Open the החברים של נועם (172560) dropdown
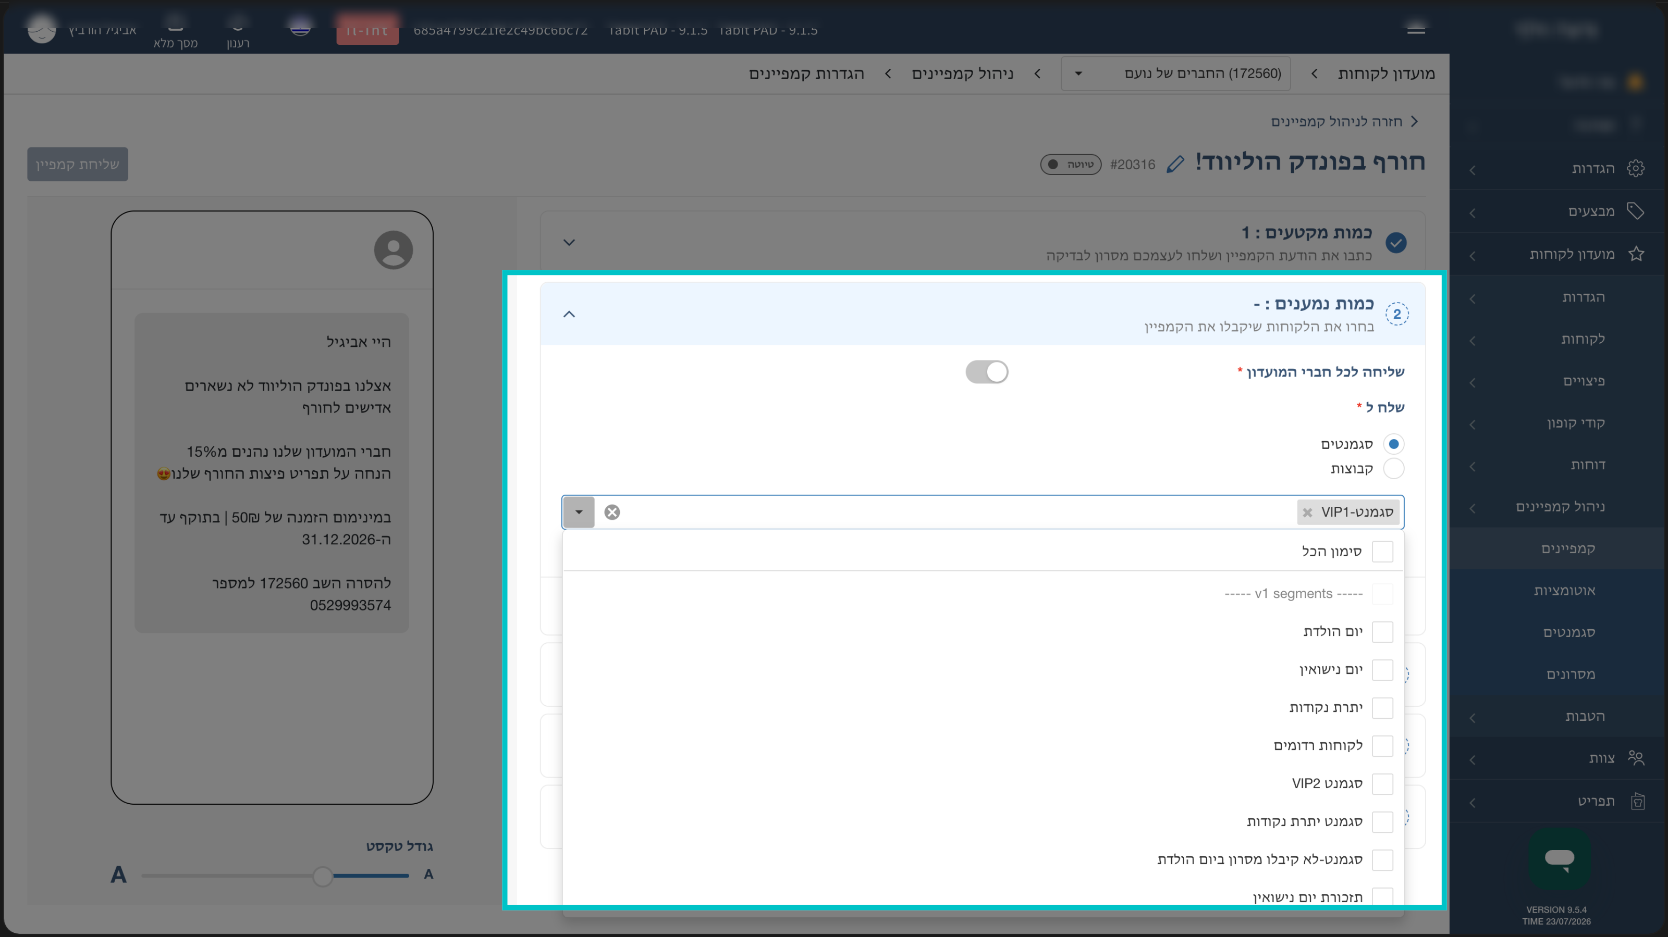This screenshot has width=1668, height=937. (1175, 74)
